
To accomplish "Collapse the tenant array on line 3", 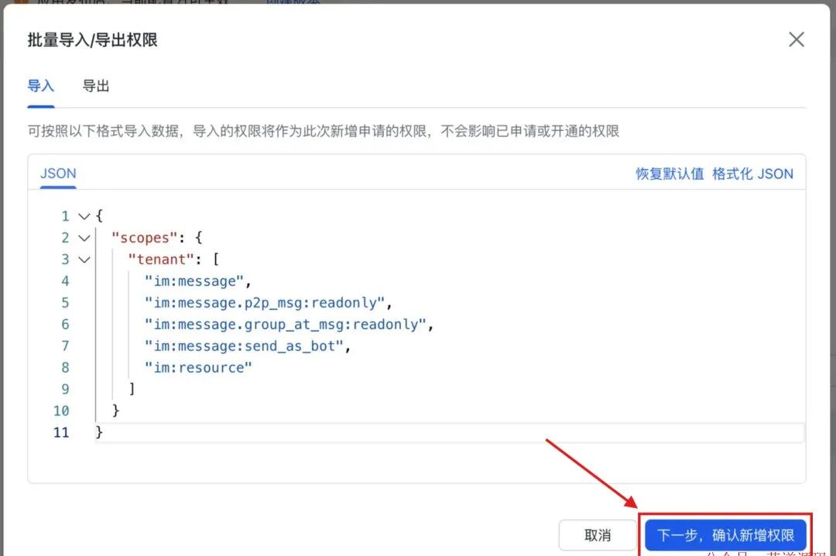I will [x=83, y=259].
